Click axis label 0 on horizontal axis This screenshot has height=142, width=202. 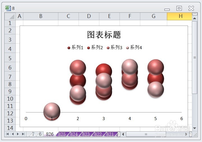click(x=26, y=118)
